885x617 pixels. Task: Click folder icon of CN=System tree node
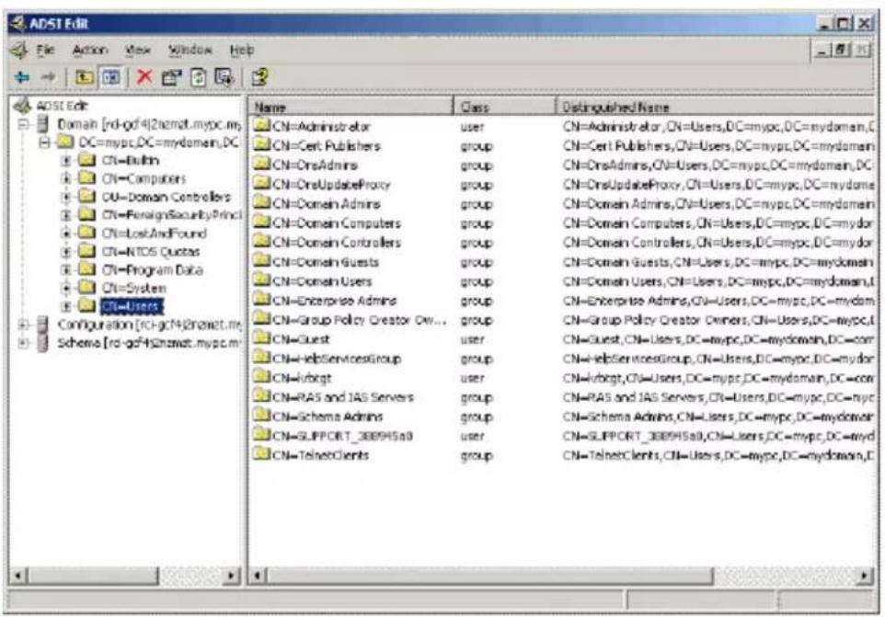[86, 288]
